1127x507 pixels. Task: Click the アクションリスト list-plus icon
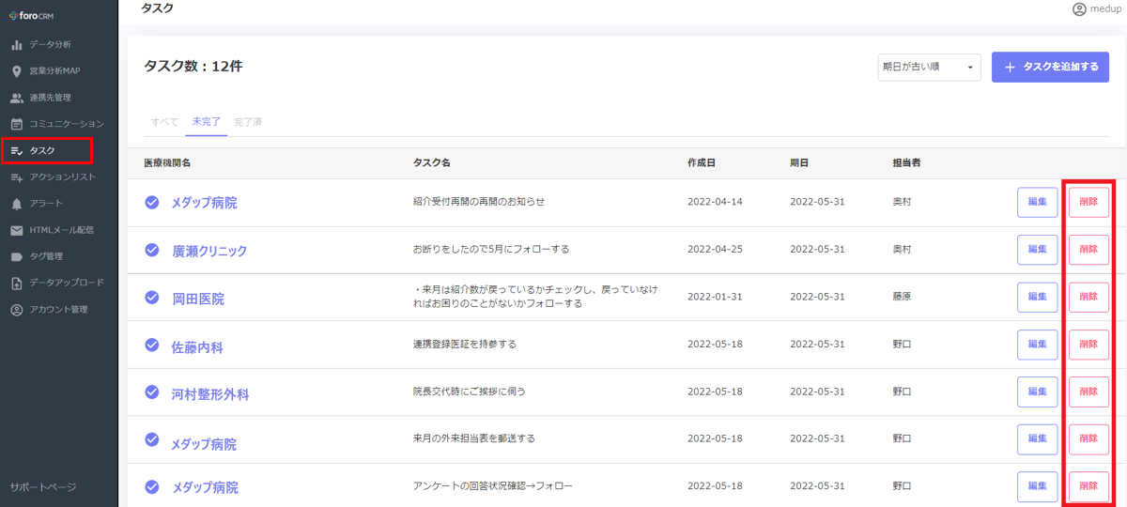point(17,177)
